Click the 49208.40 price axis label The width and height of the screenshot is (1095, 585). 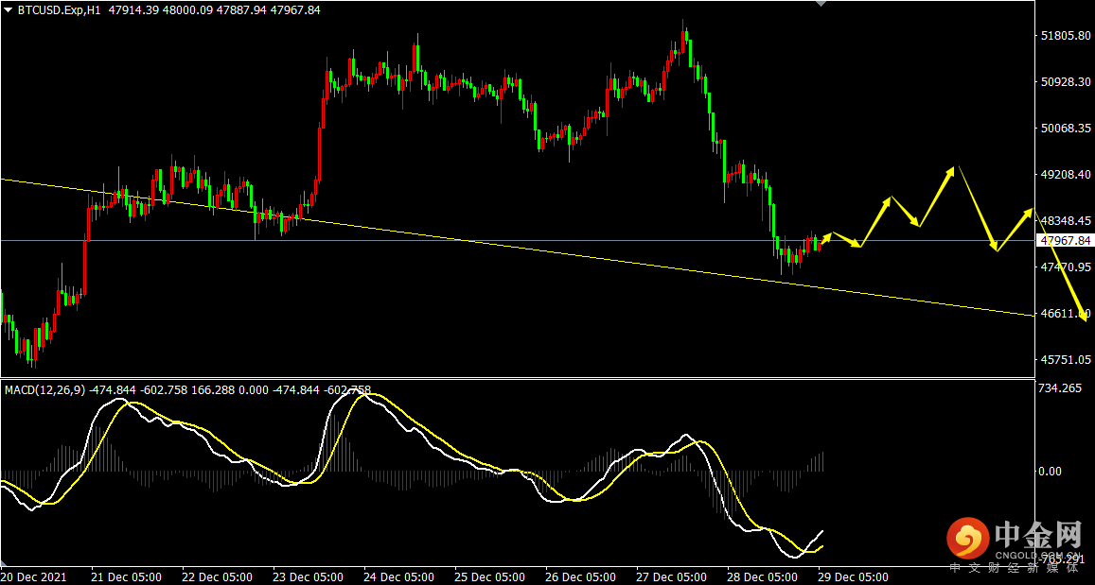point(1065,174)
